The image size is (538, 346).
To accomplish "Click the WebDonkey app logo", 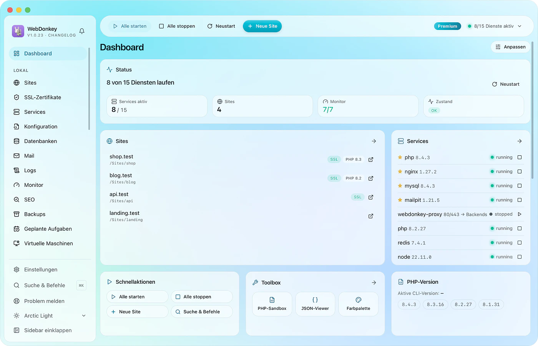I will [18, 31].
